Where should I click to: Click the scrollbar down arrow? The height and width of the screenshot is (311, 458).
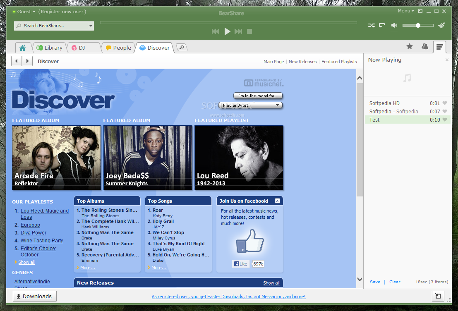coord(360,279)
